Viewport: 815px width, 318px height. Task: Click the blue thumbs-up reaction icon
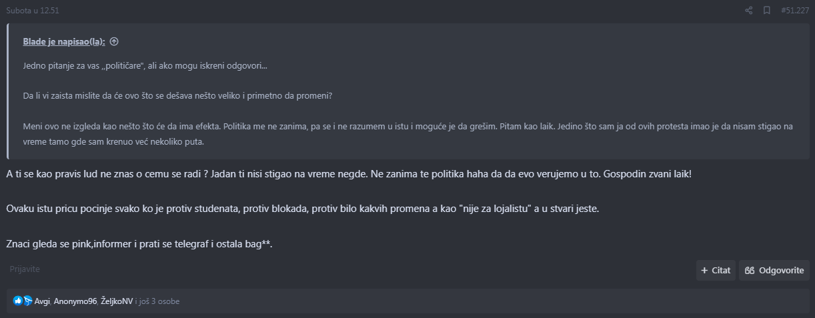[x=18, y=301]
